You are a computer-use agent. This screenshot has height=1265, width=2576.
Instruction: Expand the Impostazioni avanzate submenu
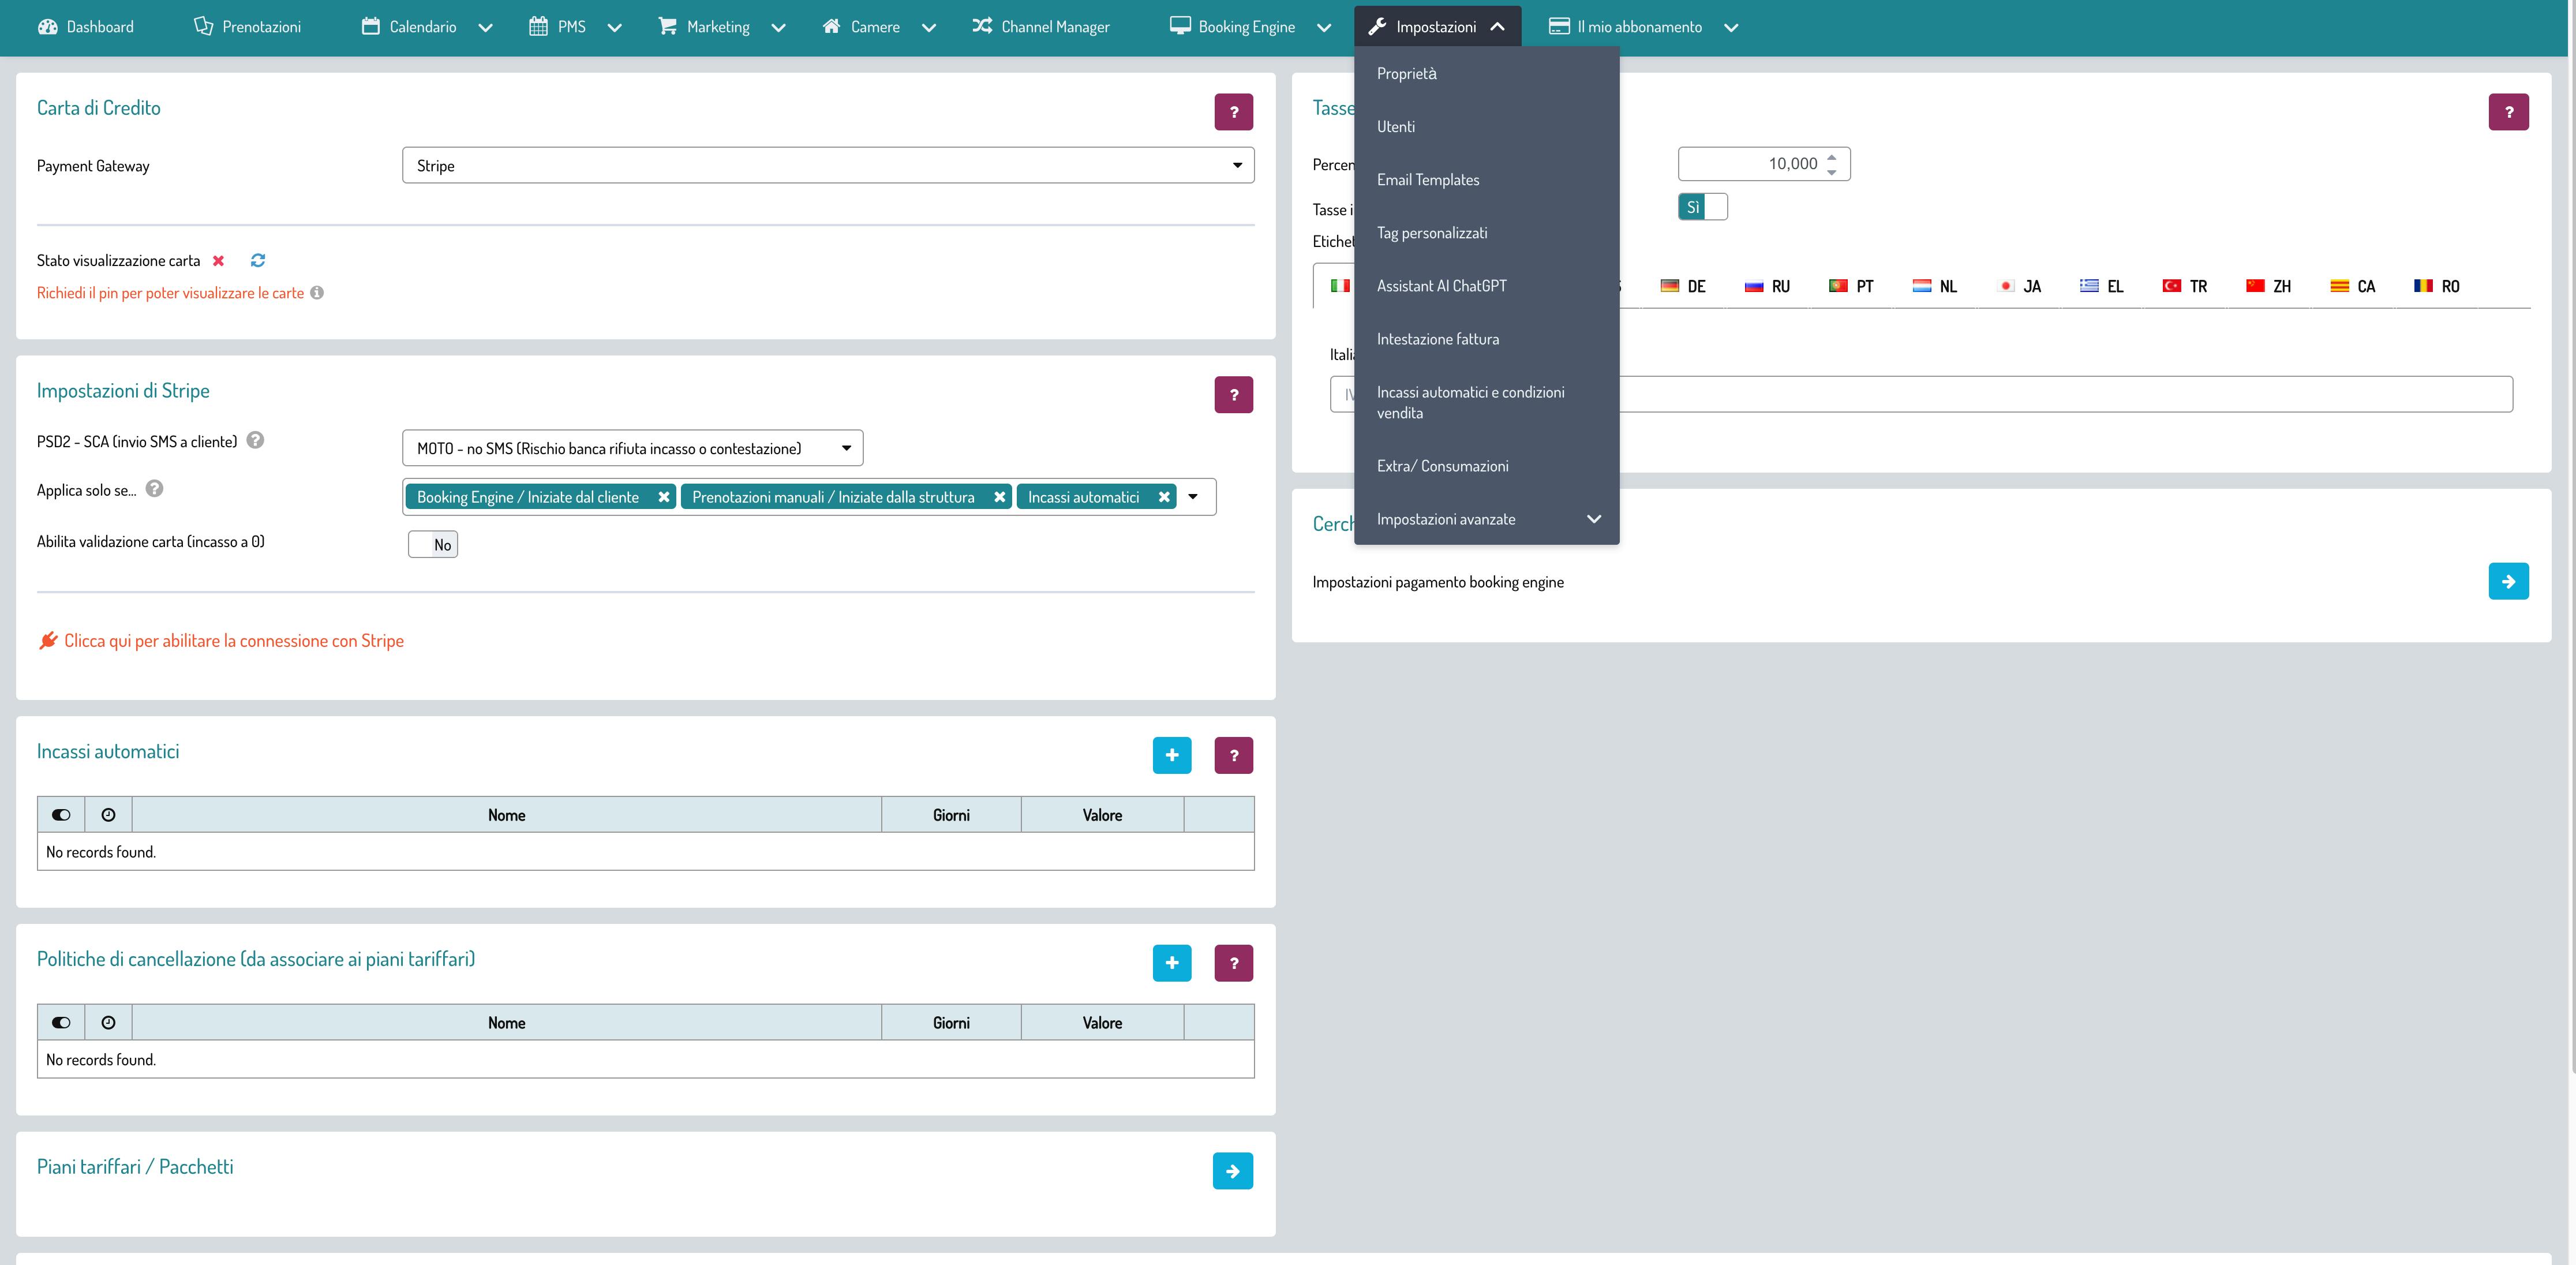pos(1486,519)
